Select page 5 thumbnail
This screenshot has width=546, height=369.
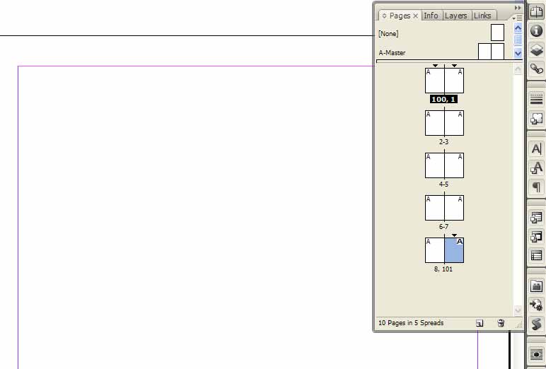454,165
